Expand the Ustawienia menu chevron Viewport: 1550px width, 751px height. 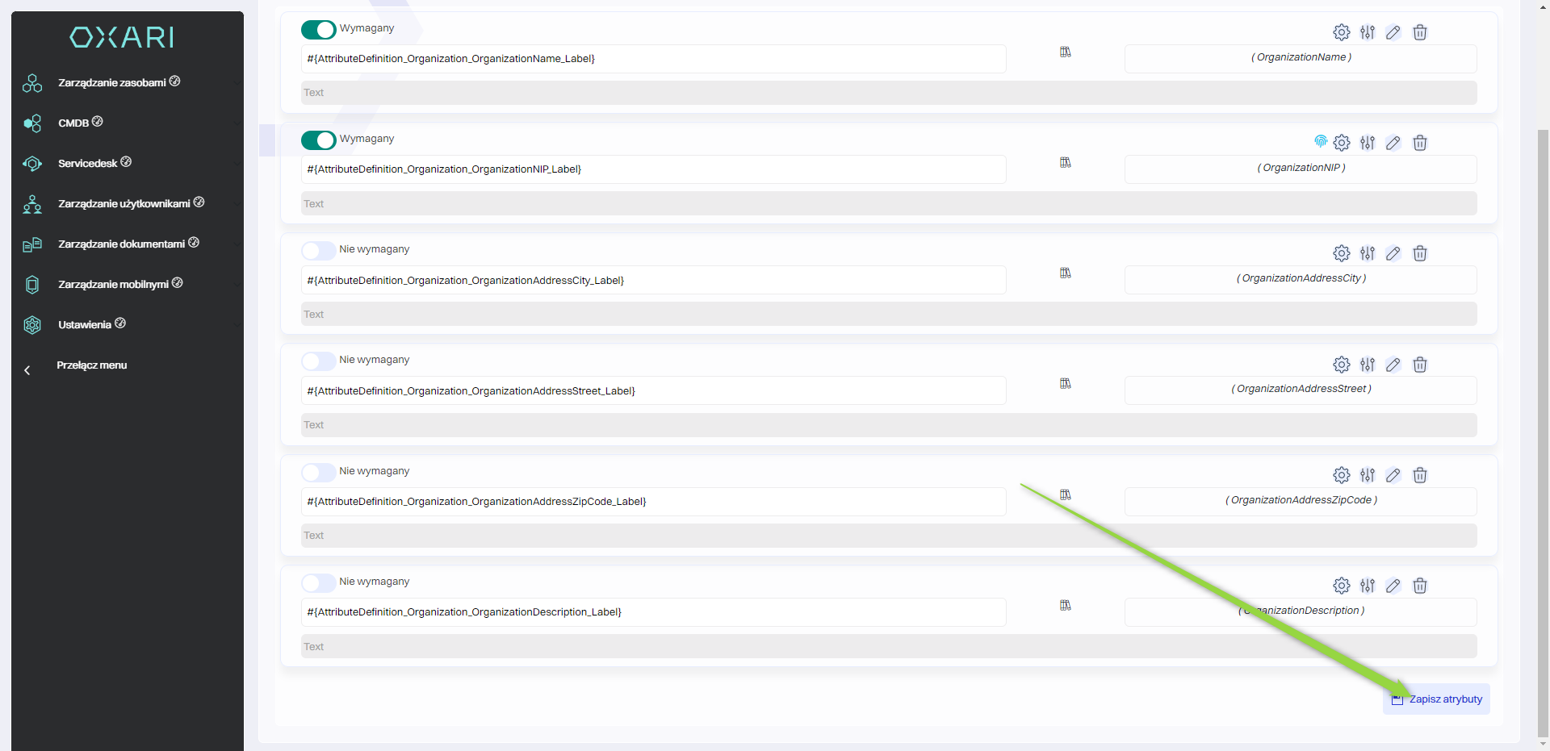237,324
